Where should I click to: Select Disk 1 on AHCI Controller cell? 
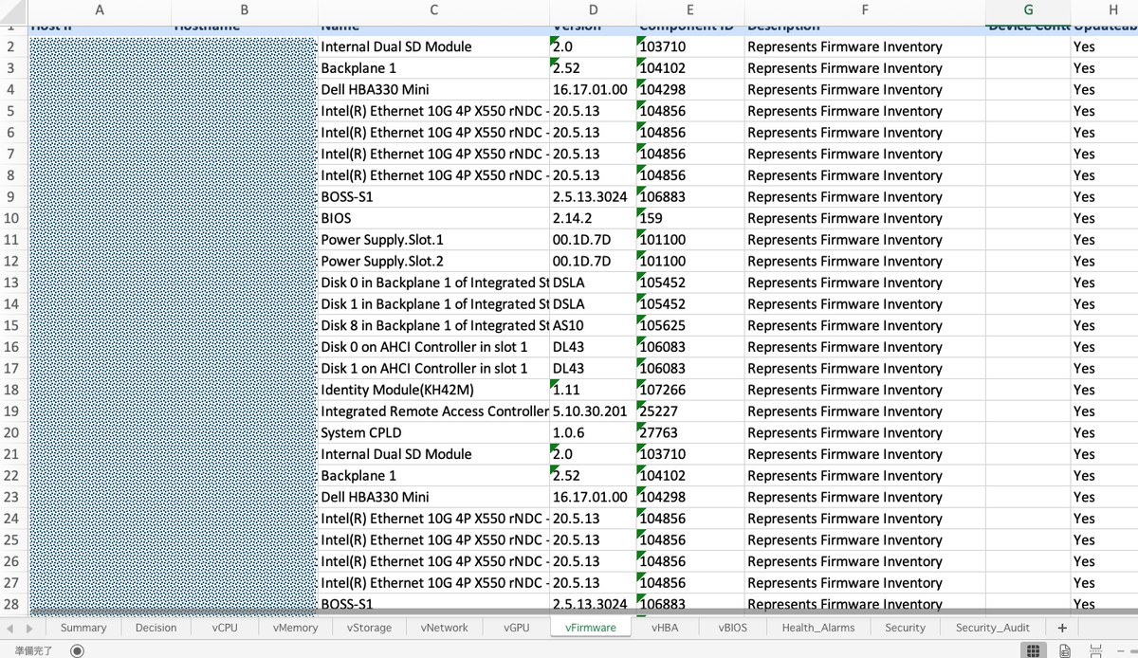click(x=433, y=368)
